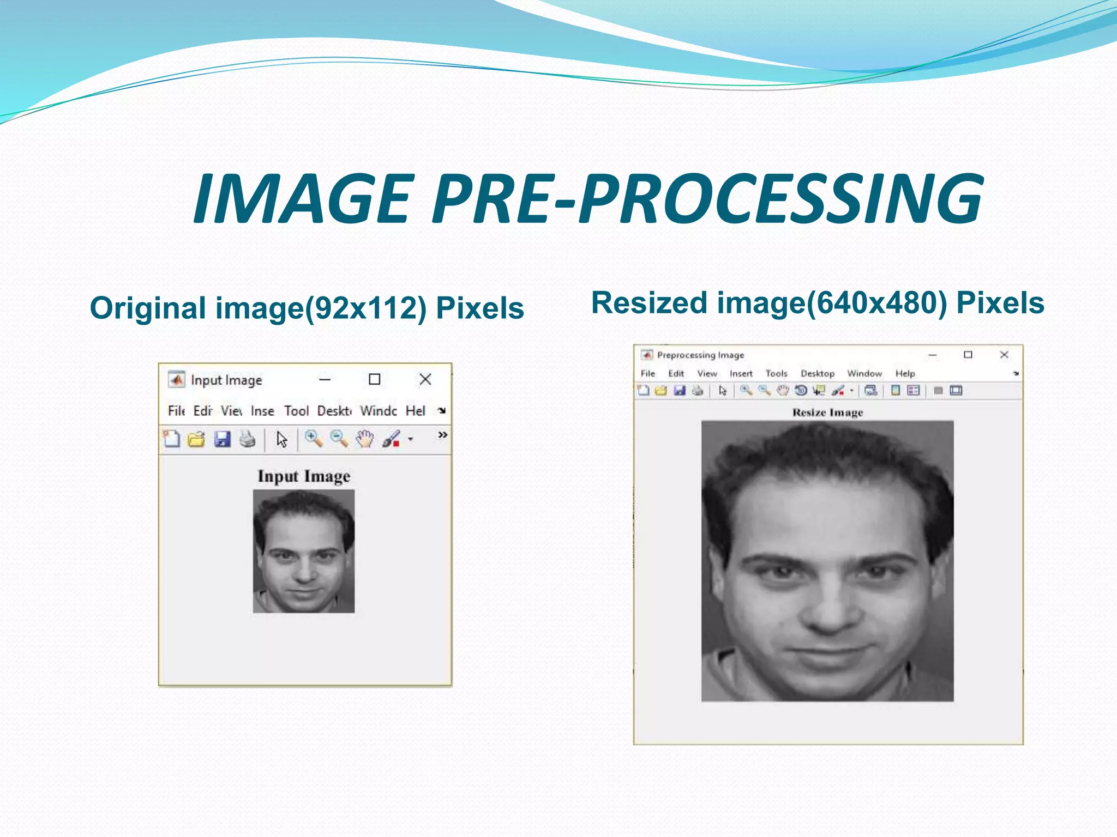Click 'Original image(92x112) Pixels' caption
This screenshot has height=837, width=1117.
[x=307, y=308]
